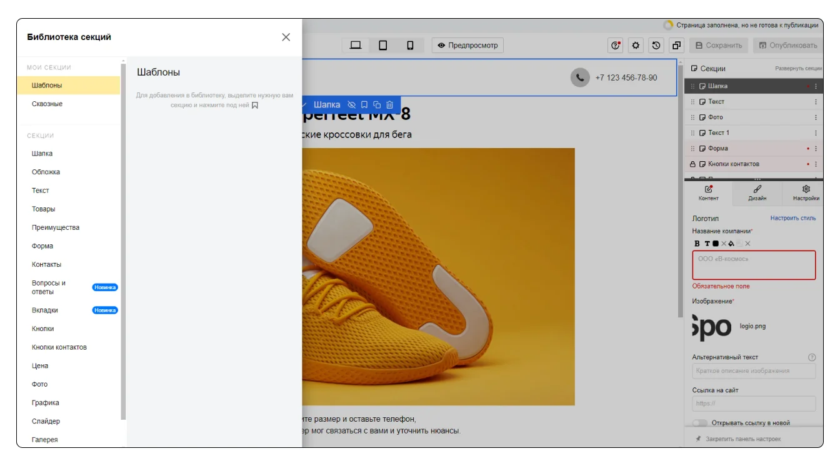This screenshot has width=840, height=466.
Task: Switch to desktop preview mode
Action: (356, 46)
